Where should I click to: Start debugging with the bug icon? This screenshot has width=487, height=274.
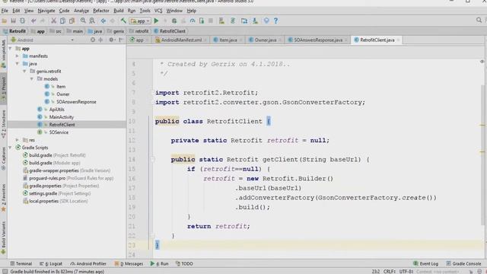tap(174, 21)
